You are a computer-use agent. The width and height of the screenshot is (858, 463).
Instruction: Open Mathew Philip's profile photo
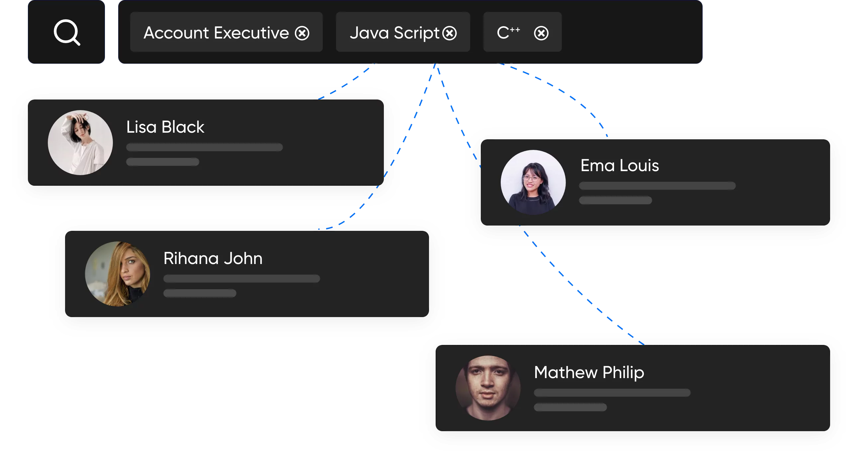pyautogui.click(x=488, y=388)
